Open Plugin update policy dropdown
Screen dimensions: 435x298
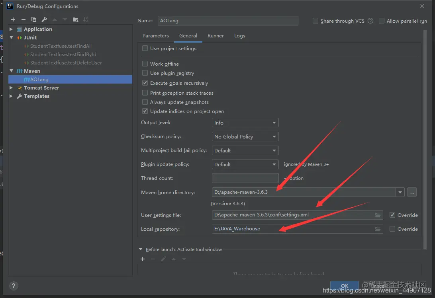pos(245,164)
